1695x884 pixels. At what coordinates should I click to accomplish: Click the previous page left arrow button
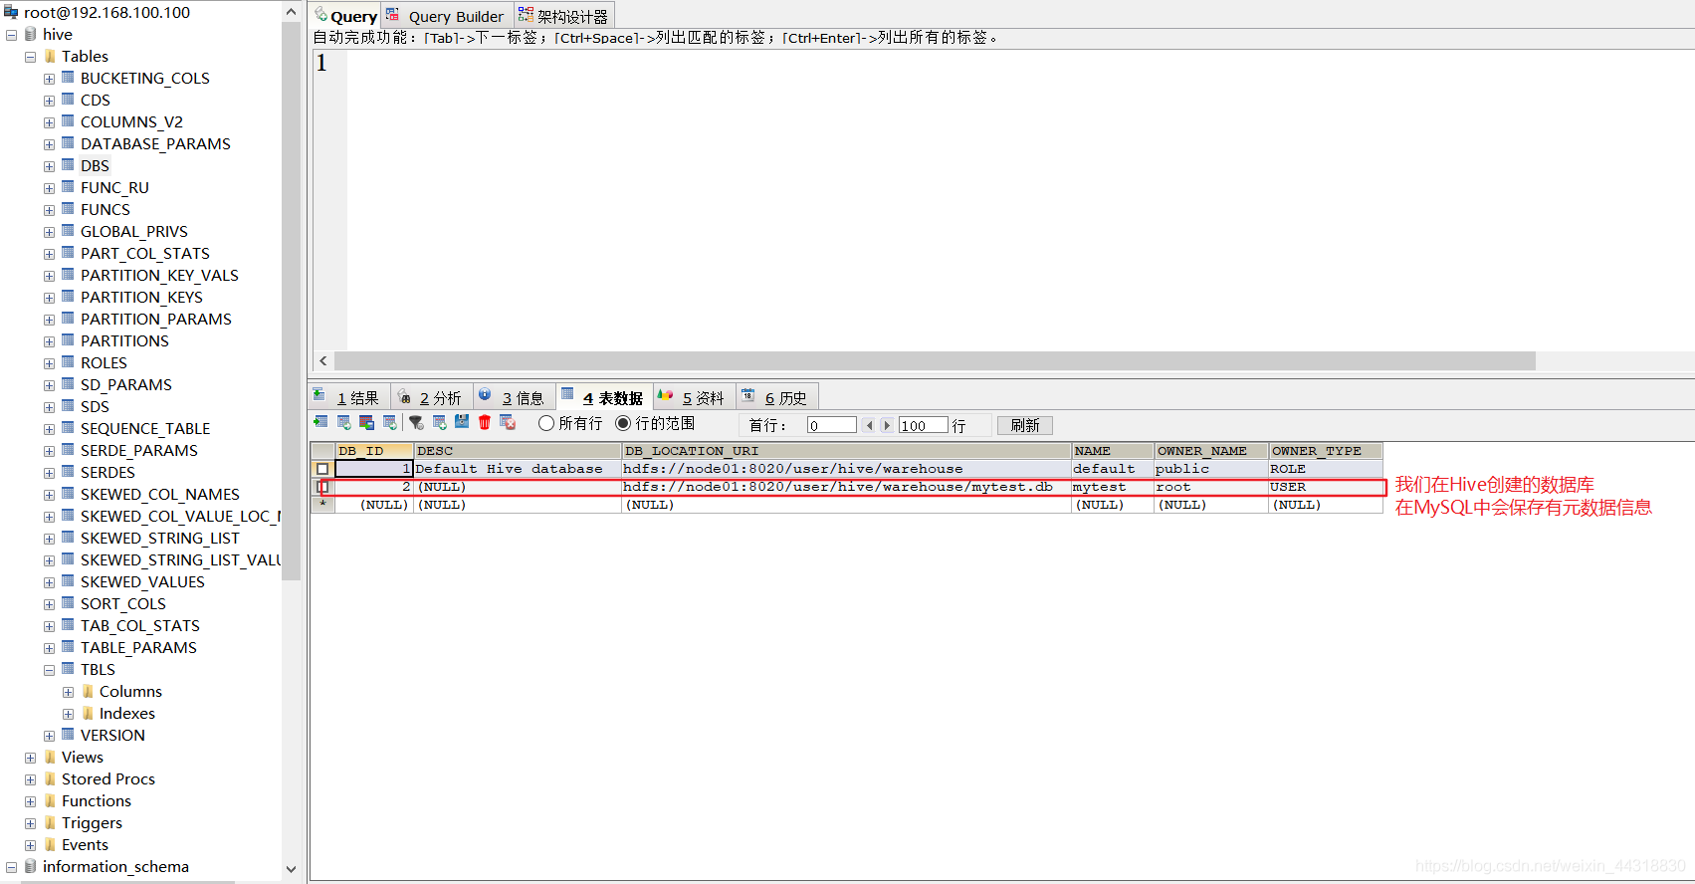pos(869,425)
